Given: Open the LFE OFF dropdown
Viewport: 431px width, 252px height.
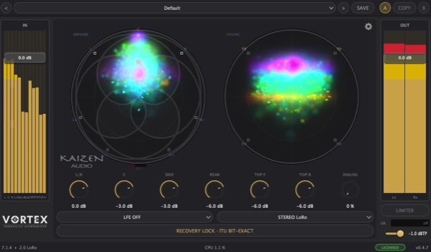Looking at the screenshot, I should [135, 217].
